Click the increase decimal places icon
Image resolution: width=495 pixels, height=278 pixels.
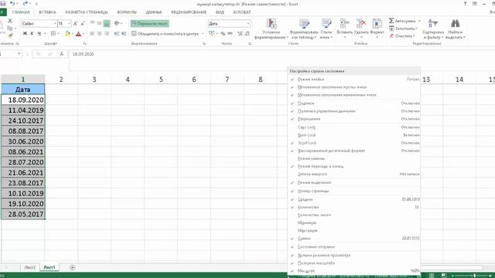point(240,33)
